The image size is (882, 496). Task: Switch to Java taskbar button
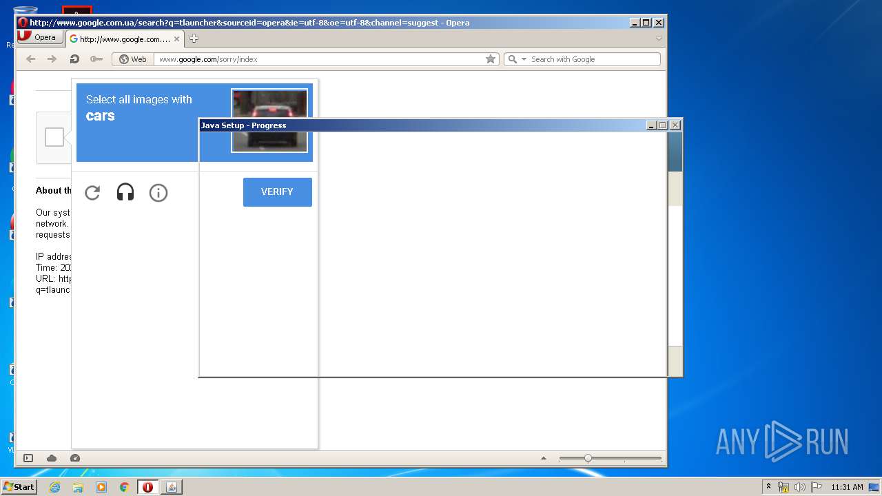(172, 487)
